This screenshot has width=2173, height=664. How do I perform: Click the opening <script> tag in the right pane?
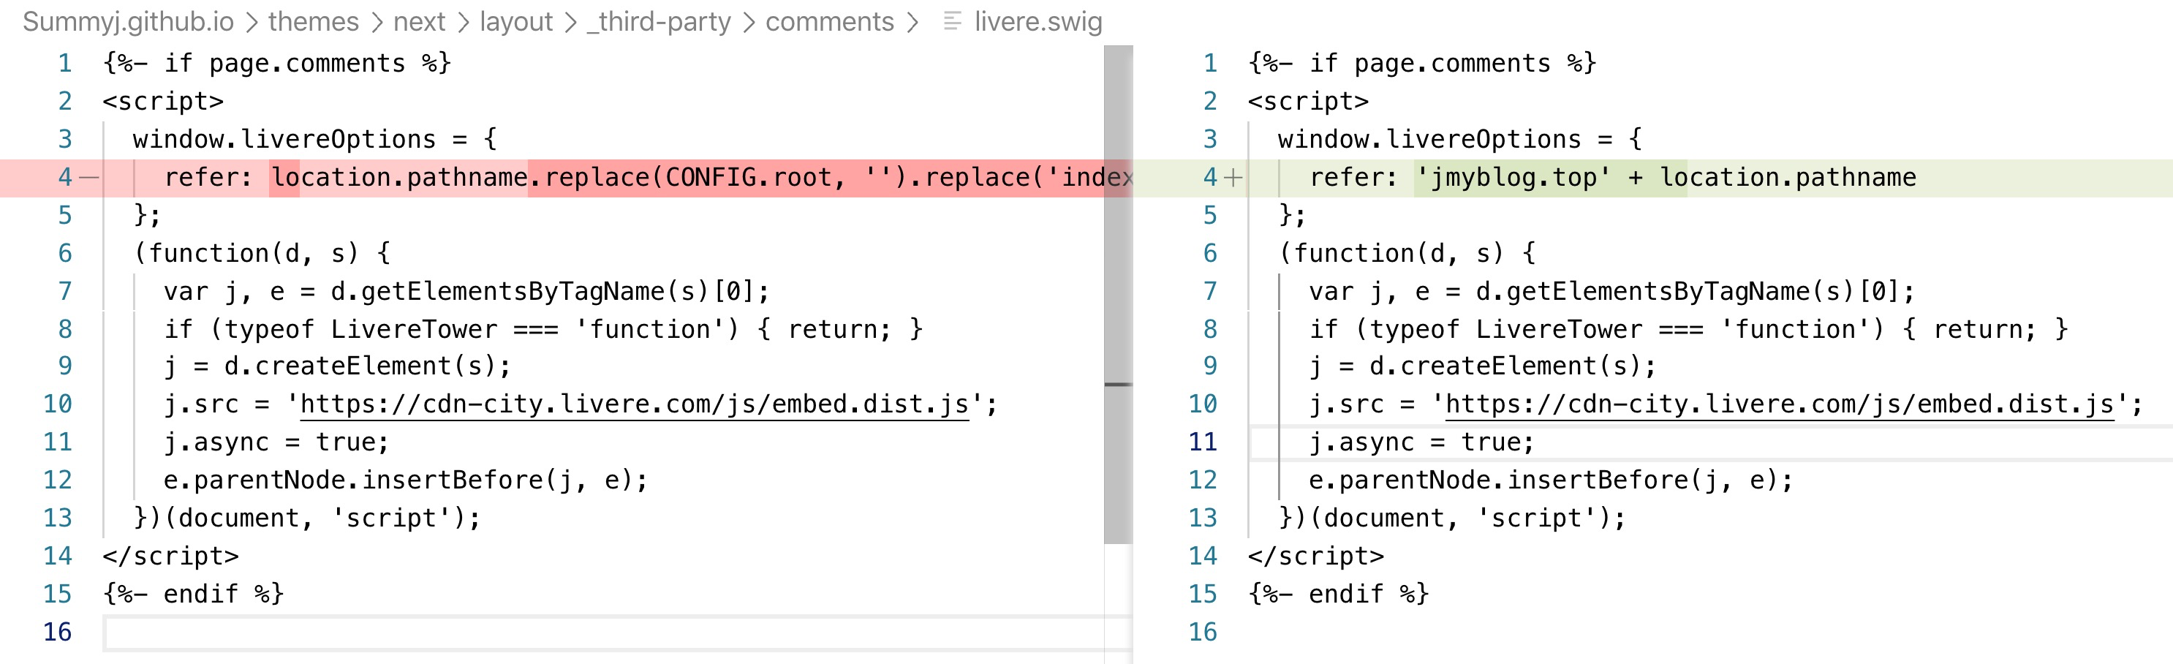[x=1308, y=101]
